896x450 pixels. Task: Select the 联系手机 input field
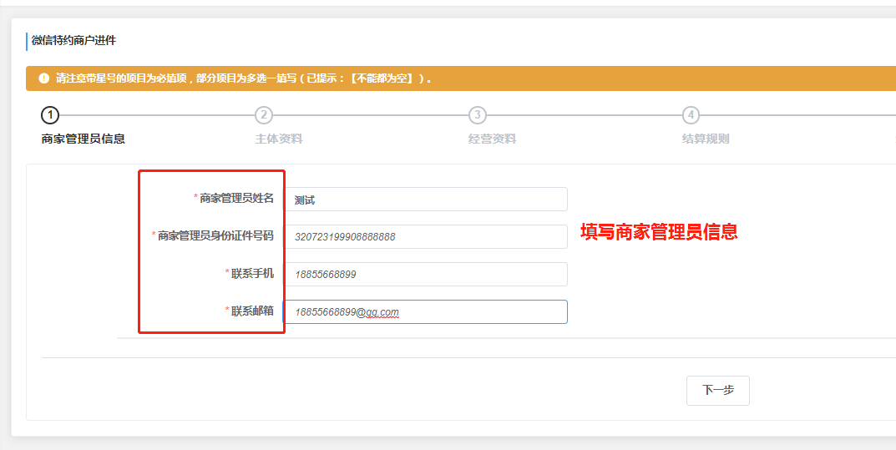pos(426,274)
